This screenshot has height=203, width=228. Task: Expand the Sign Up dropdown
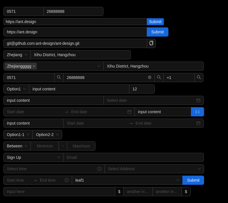[33, 157]
